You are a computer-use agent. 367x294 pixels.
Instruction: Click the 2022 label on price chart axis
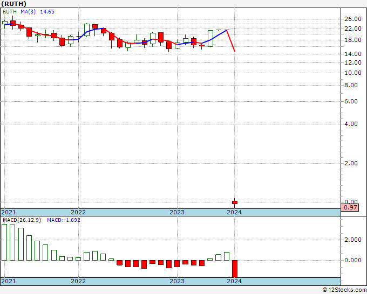tap(78, 212)
